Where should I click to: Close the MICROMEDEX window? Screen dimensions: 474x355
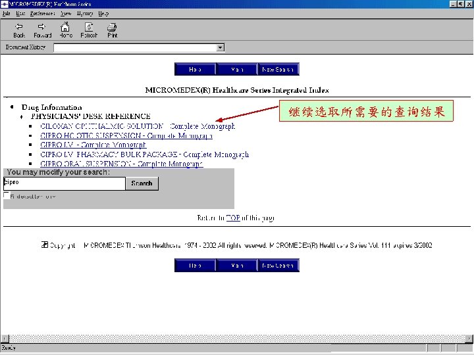coord(469,4)
